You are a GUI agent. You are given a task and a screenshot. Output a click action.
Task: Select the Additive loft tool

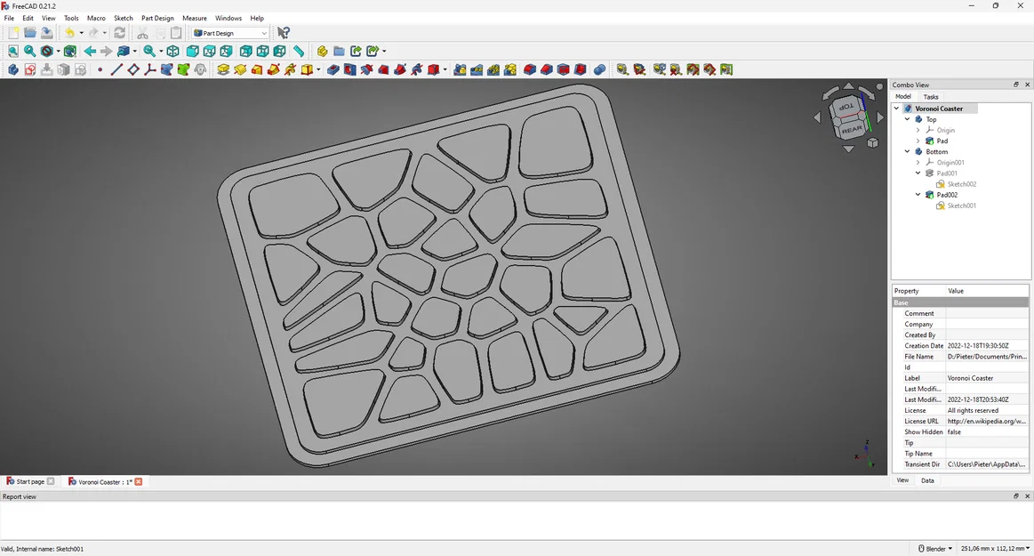click(257, 69)
